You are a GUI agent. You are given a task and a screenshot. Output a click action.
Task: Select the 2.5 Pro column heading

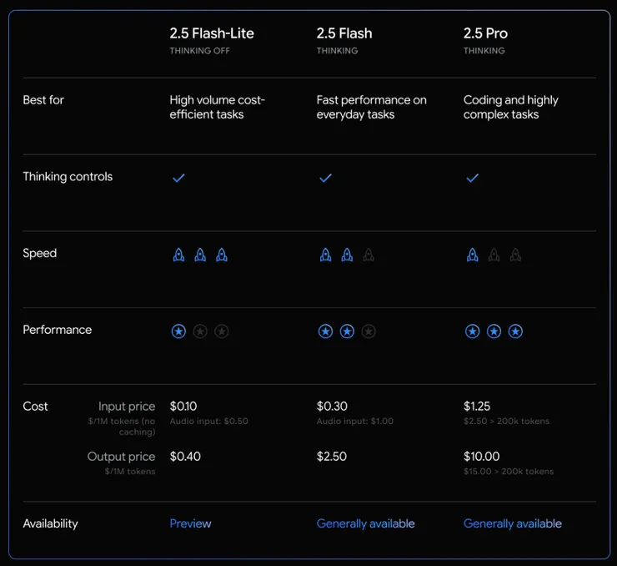pyautogui.click(x=485, y=33)
